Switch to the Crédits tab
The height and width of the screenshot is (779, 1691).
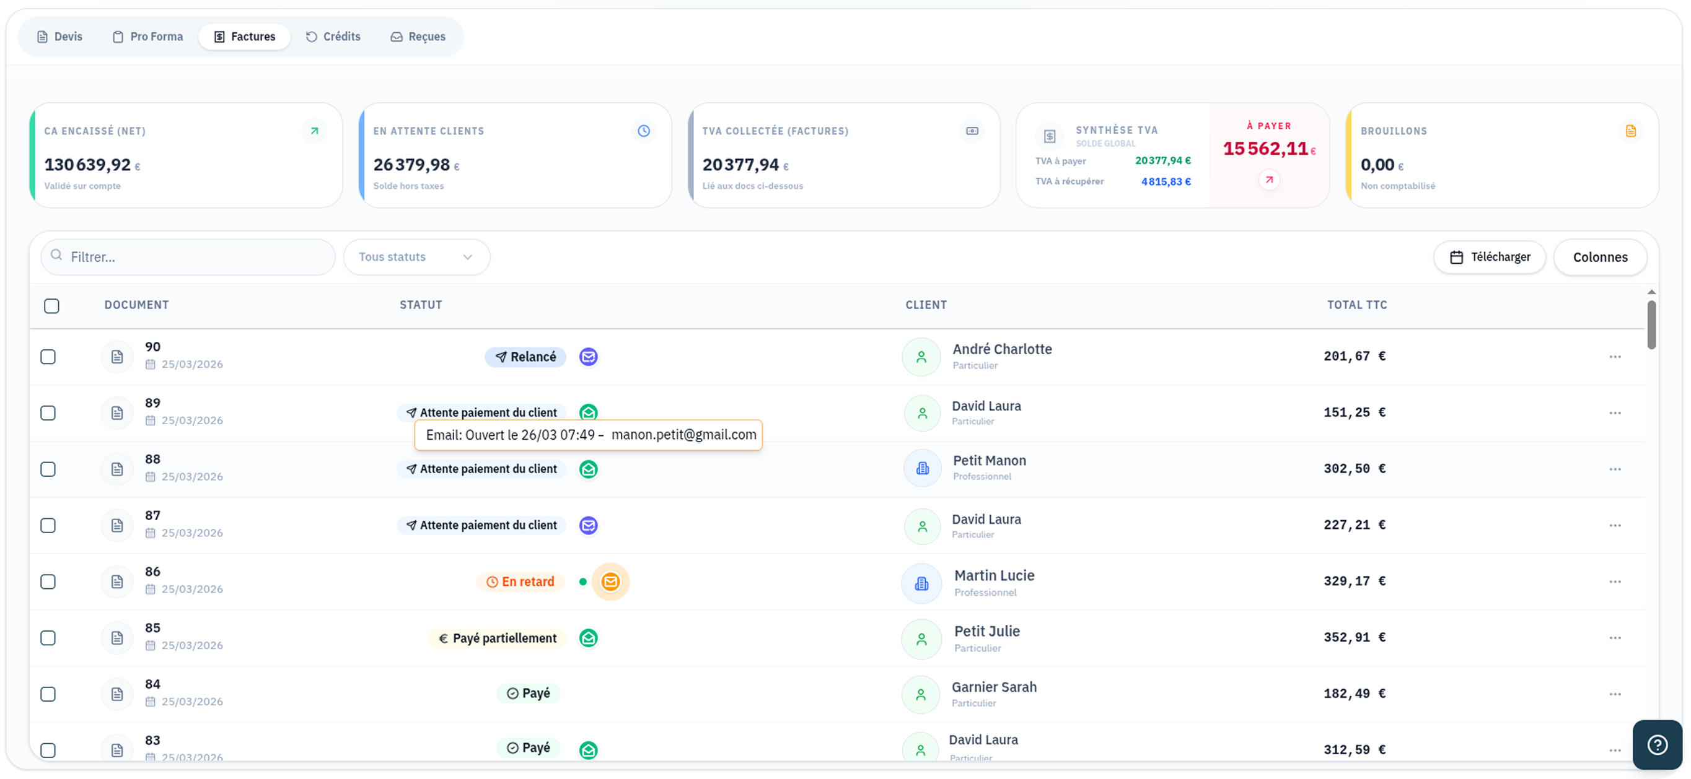point(333,37)
